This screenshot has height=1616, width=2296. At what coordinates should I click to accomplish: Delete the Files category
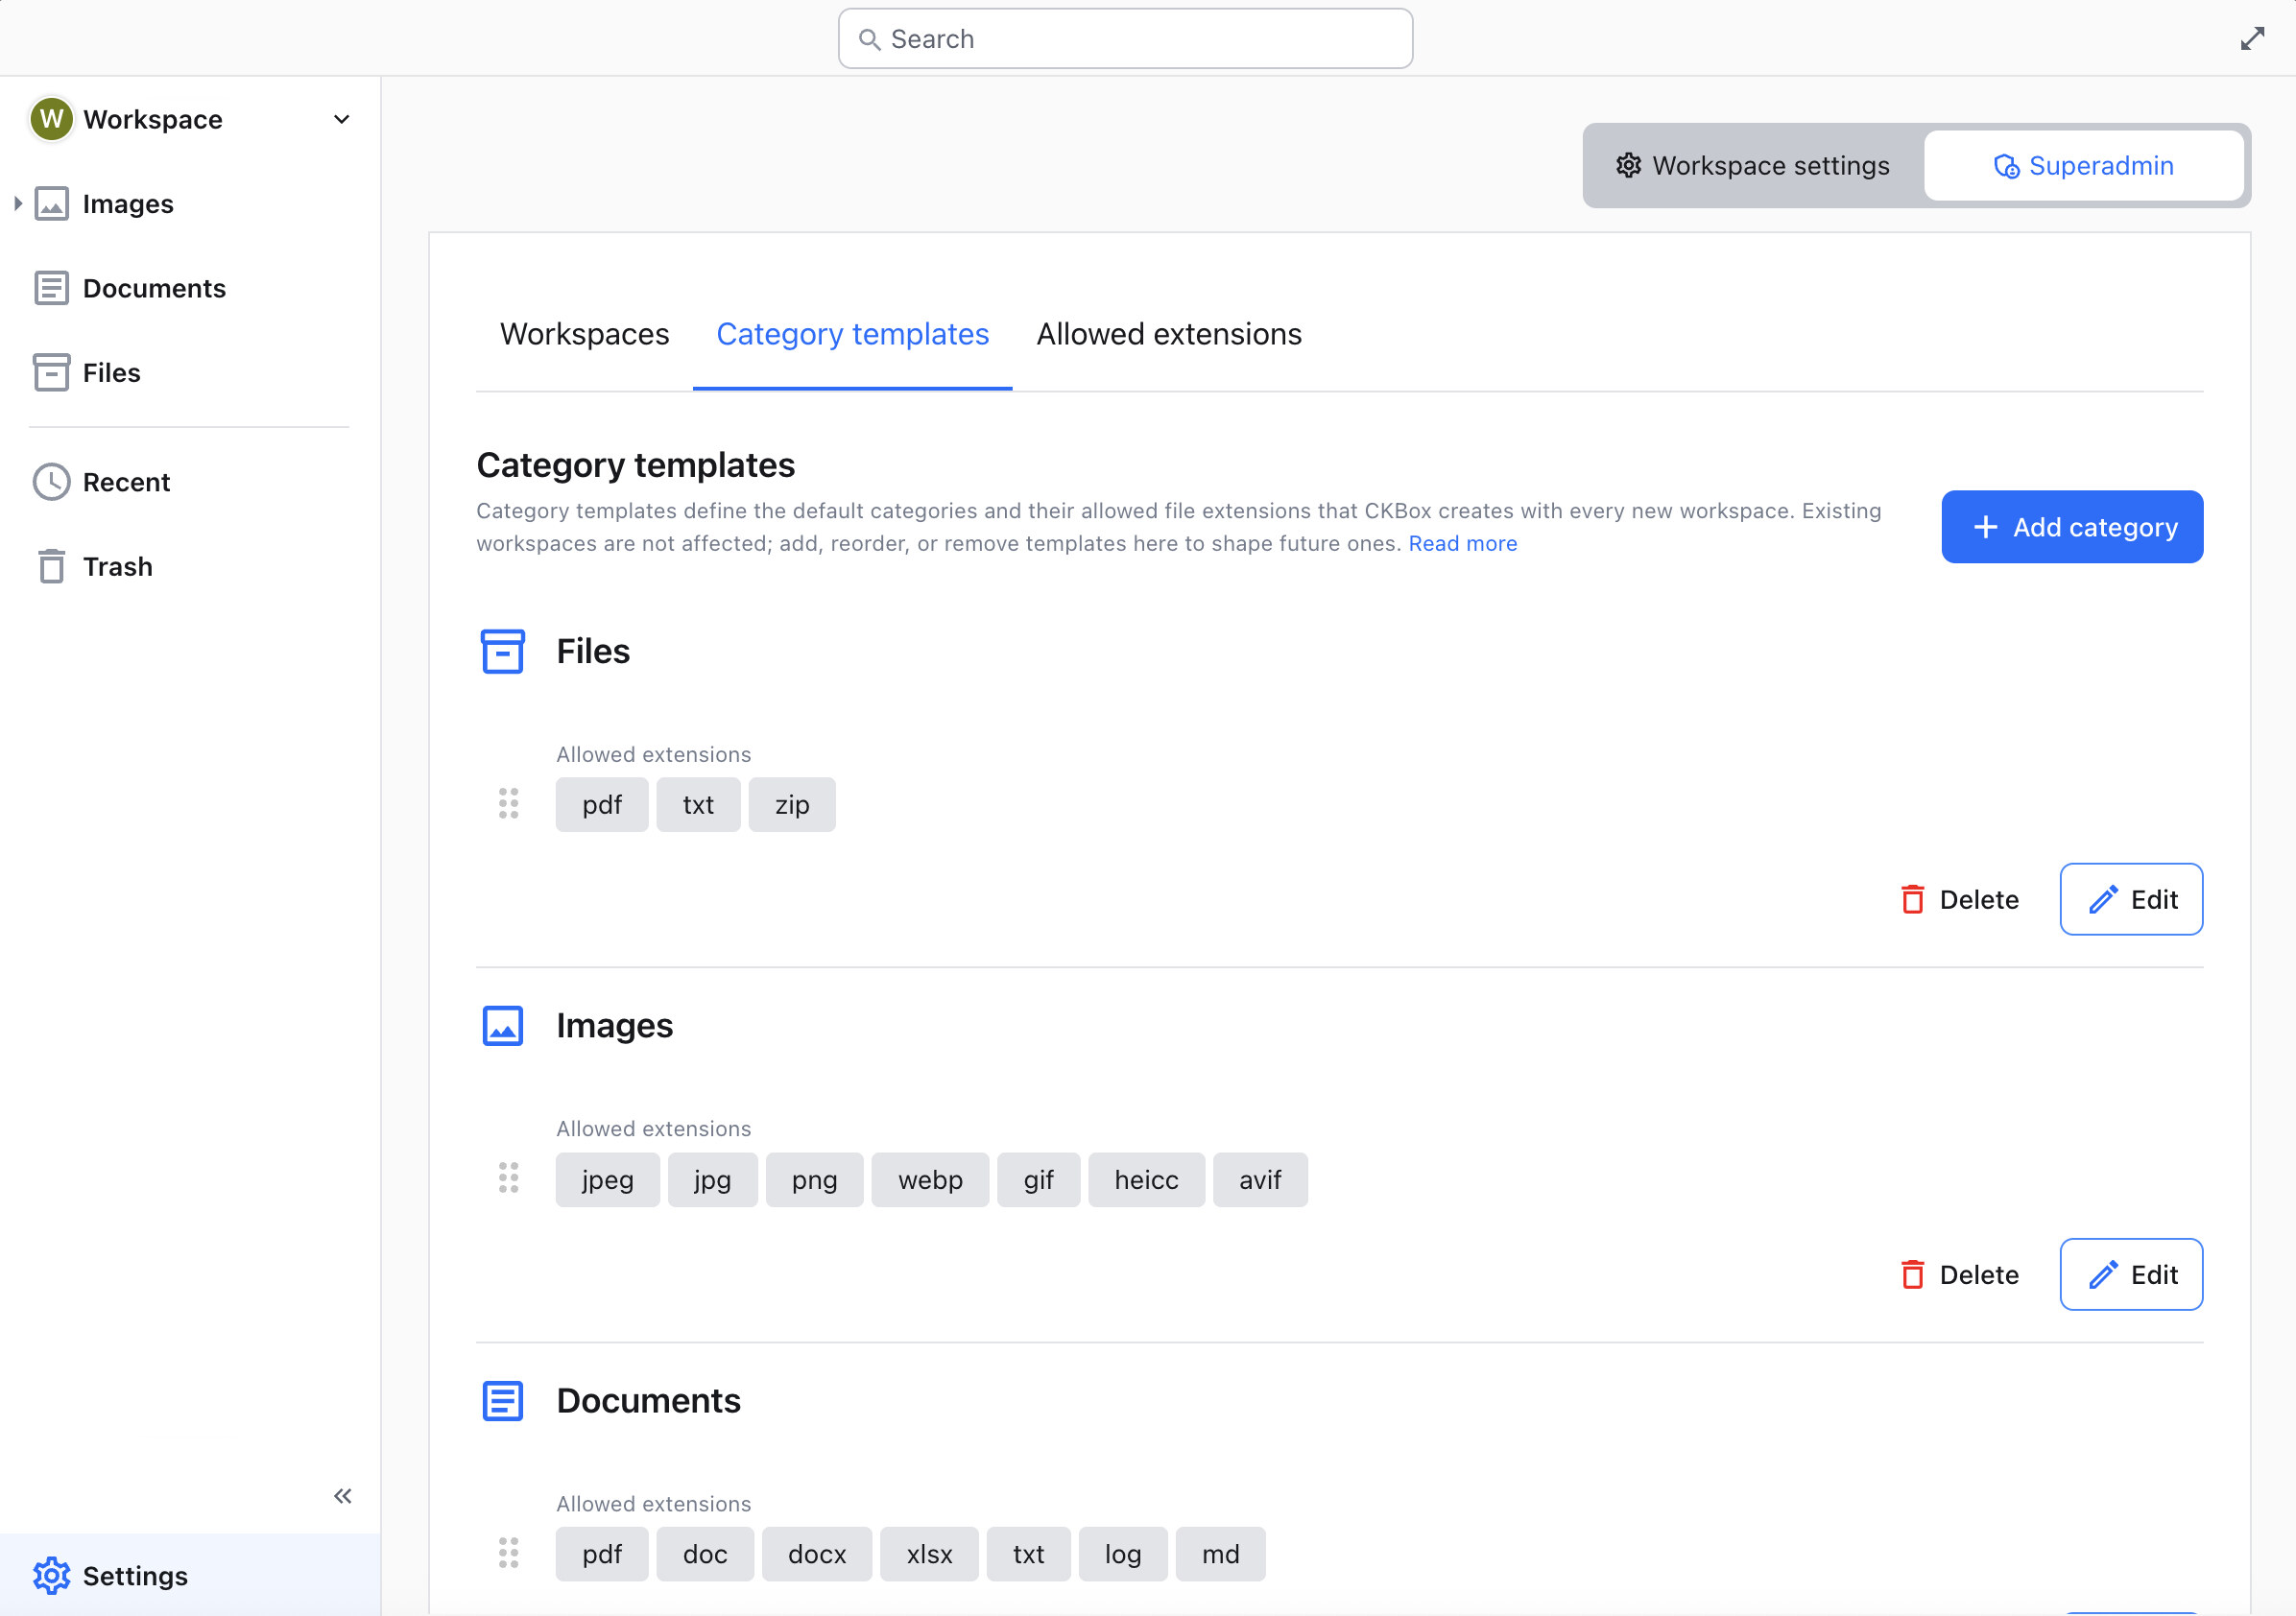tap(1960, 899)
